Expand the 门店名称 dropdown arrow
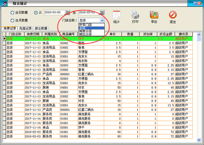Viewport: 204px width, 145px height. [102, 20]
